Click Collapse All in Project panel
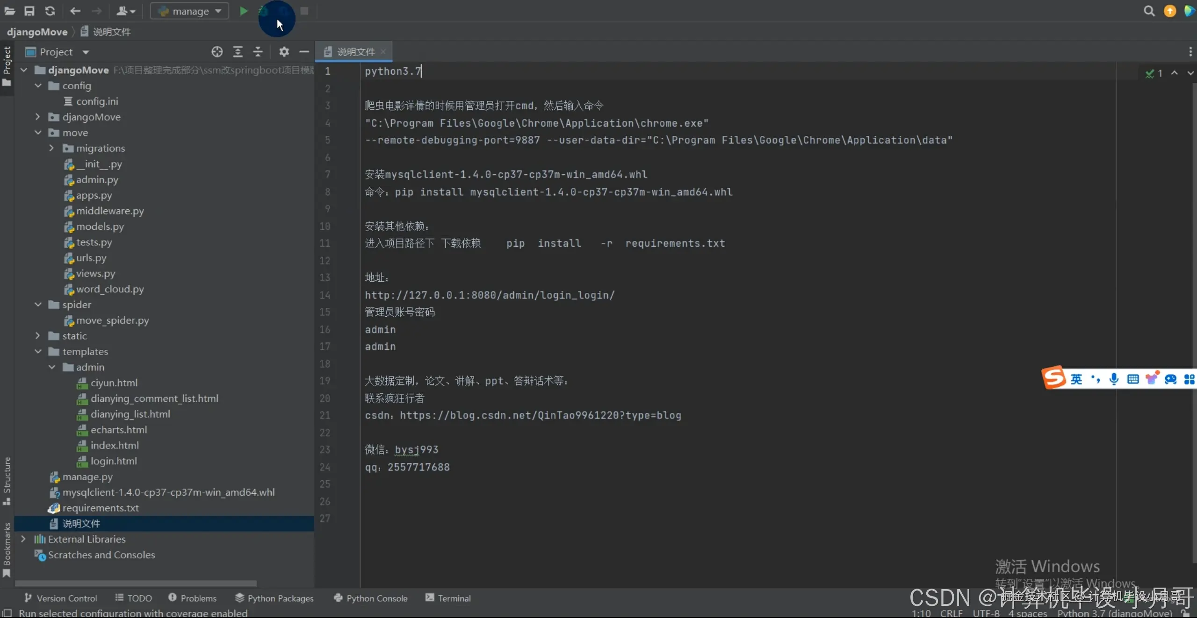This screenshot has width=1197, height=618. coord(258,52)
